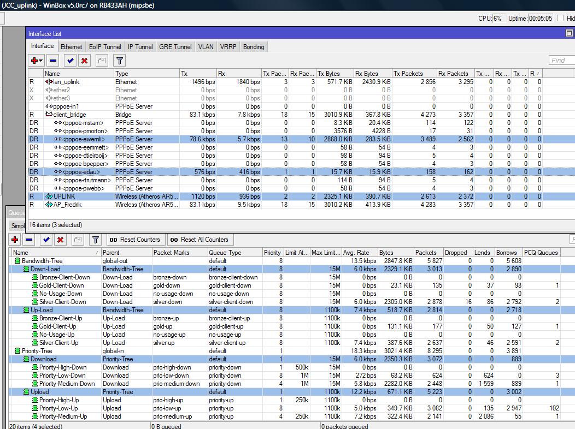Select the Download queue under Priority-Tree
Viewport: 575px width, 429px height.
[x=291, y=359]
